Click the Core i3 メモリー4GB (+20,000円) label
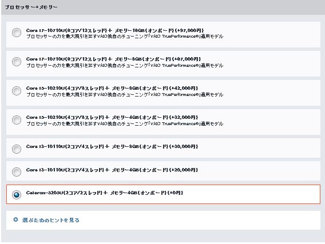The height and width of the screenshot is (244, 325). (x=112, y=170)
